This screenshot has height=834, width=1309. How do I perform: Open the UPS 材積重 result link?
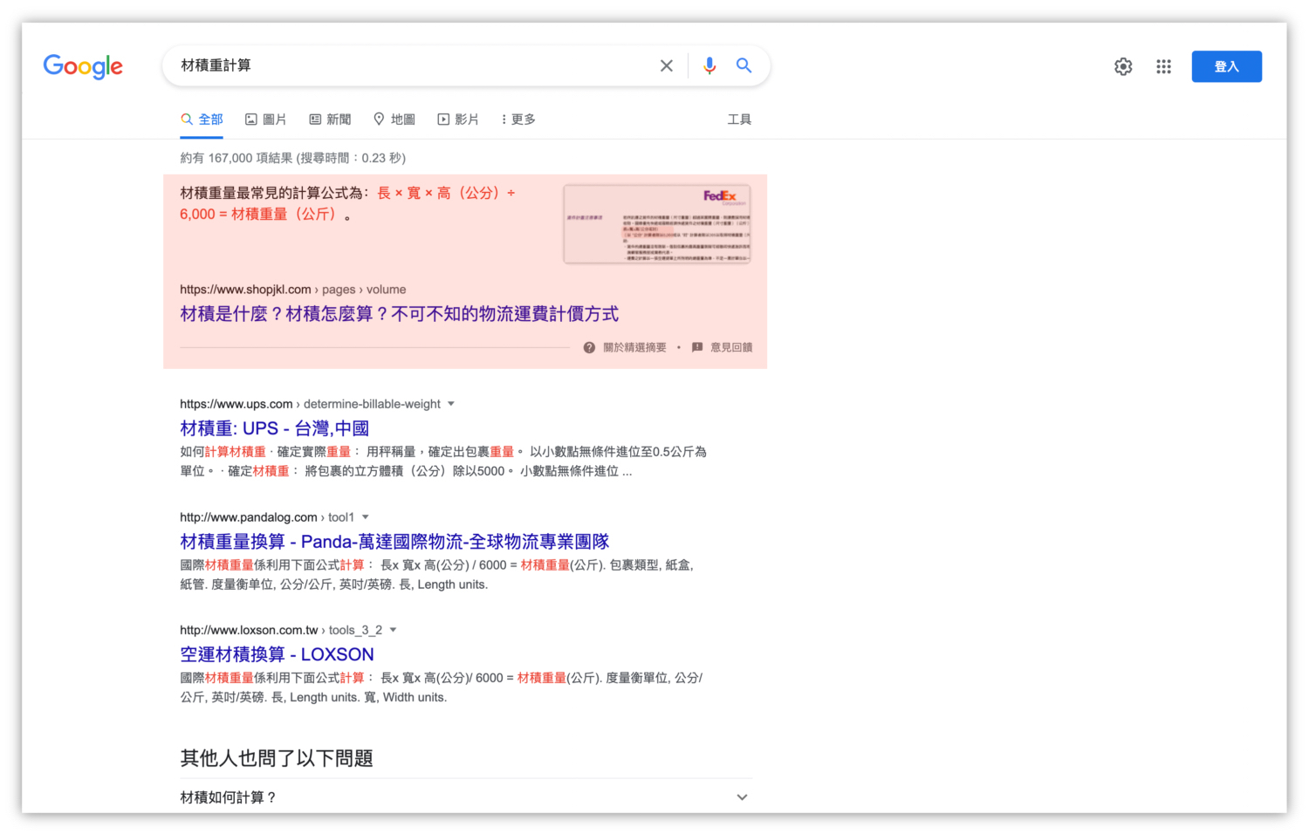pos(273,428)
